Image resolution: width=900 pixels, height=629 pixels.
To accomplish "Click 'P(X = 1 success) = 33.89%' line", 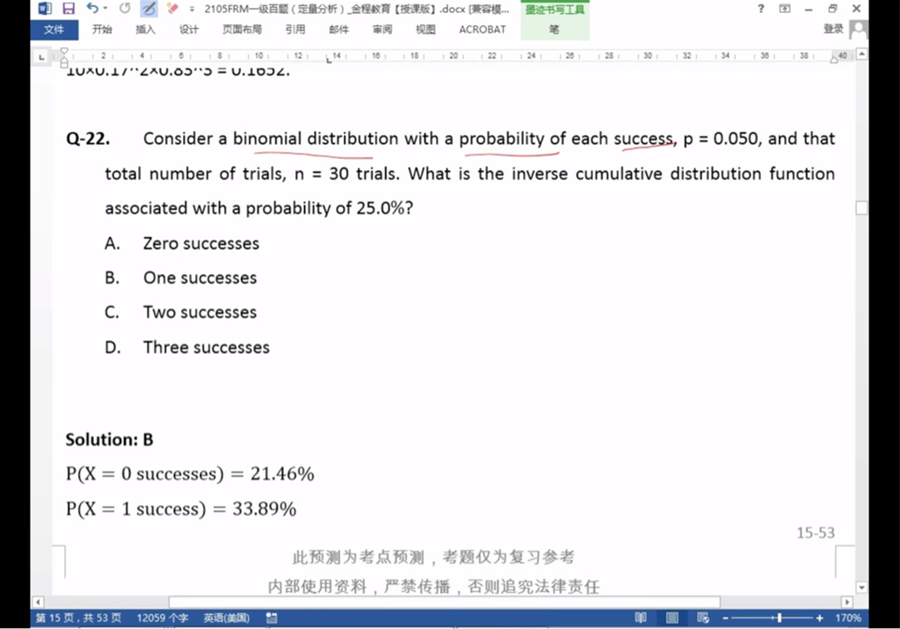I will [x=181, y=509].
